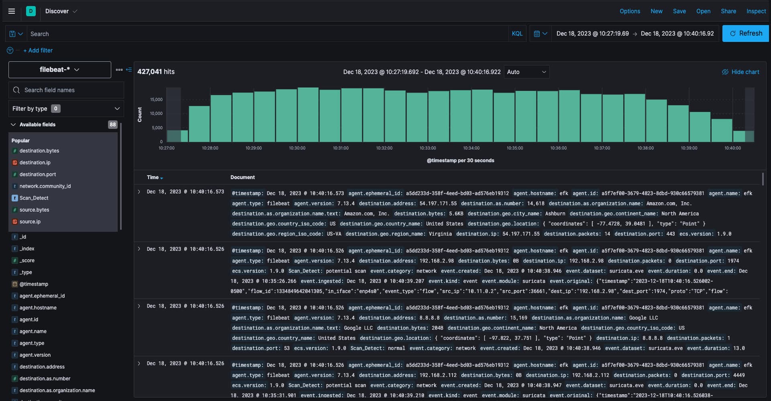Toggle KQL query language switch
This screenshot has width=771, height=401.
coord(517,34)
